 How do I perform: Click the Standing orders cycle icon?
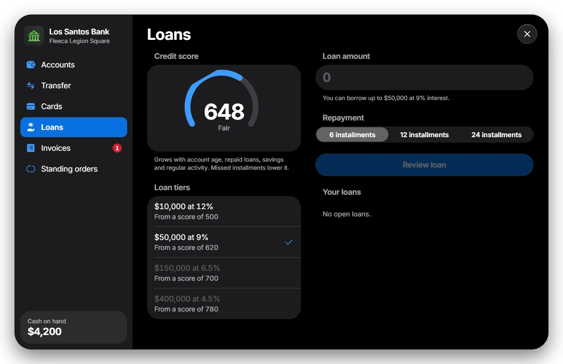[31, 169]
